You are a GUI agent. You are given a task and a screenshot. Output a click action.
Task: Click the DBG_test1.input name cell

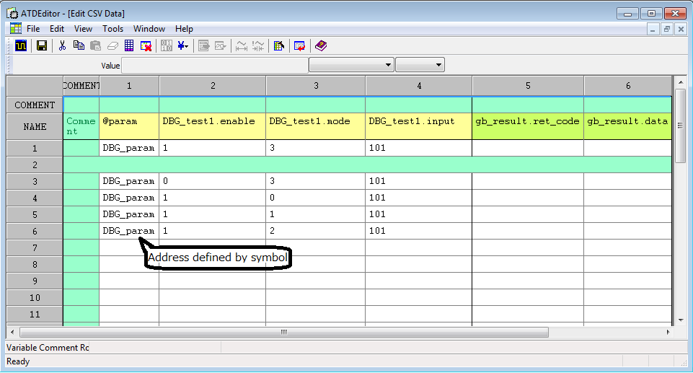click(418, 126)
